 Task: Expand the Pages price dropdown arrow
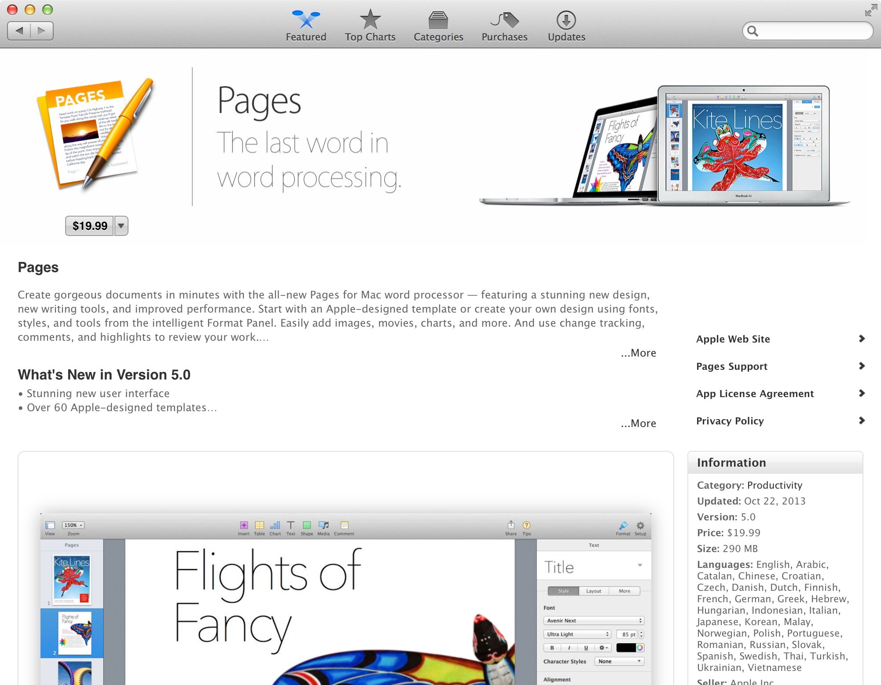(x=121, y=226)
